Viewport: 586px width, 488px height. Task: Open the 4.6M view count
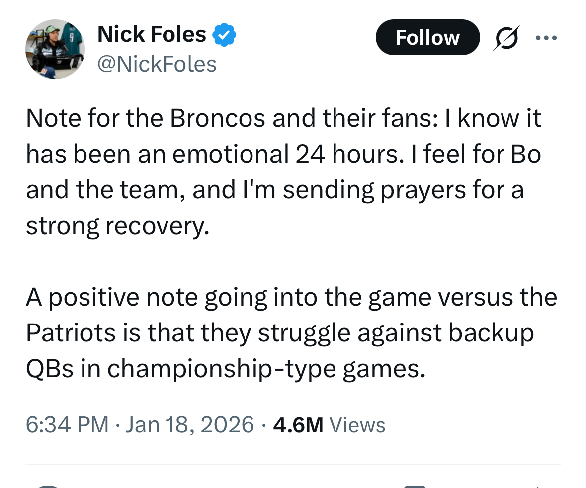click(298, 425)
